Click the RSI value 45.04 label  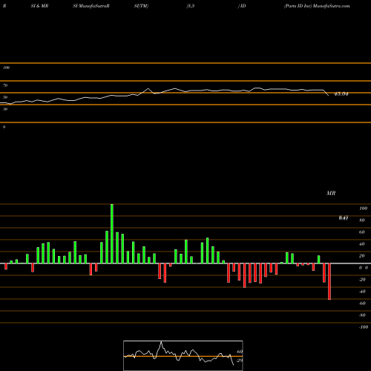click(x=341, y=94)
